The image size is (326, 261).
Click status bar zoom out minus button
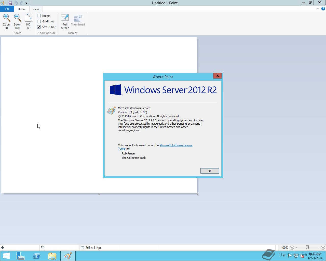pos(292,247)
